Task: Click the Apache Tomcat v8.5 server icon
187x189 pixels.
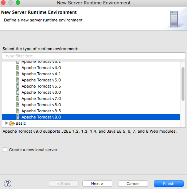Action: pyautogui.click(x=18, y=111)
